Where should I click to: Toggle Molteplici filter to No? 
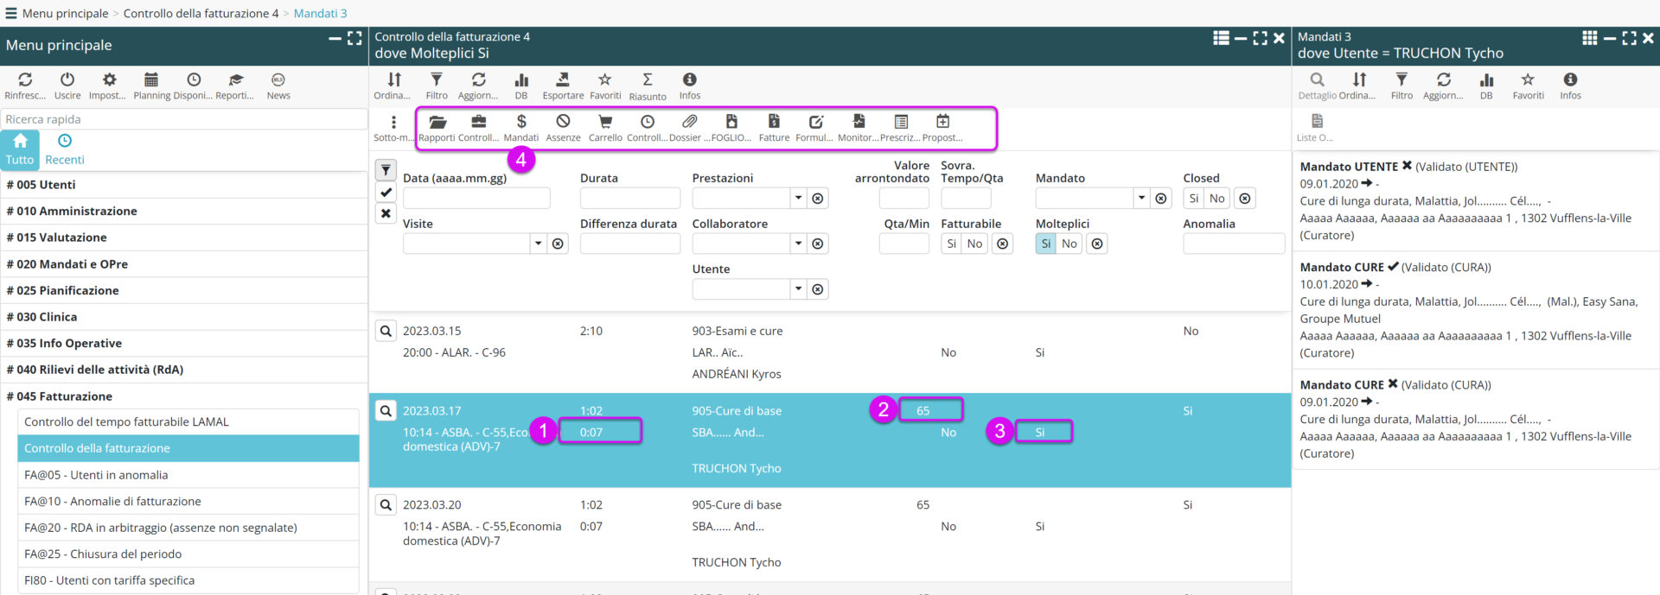[1069, 244]
